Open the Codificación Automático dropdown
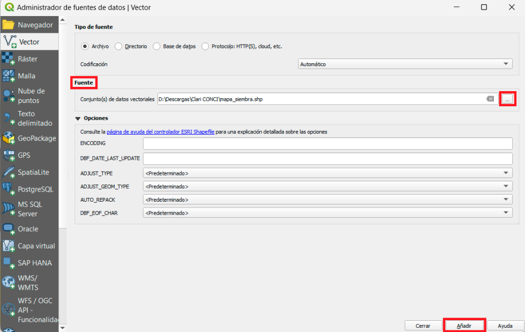 pyautogui.click(x=405, y=64)
